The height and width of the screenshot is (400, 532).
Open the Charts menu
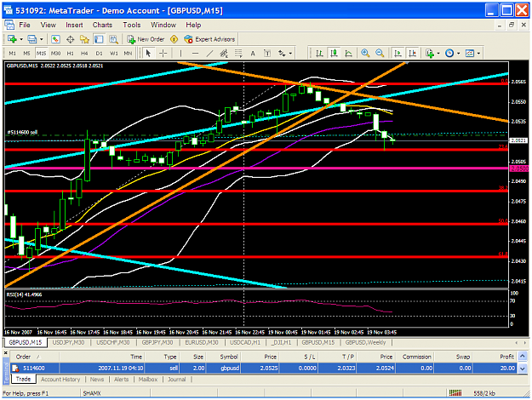coord(102,25)
